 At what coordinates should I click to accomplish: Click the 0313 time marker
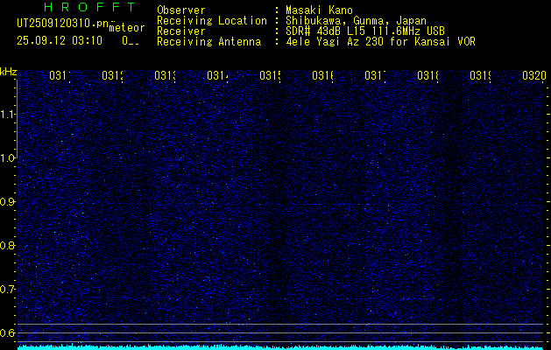165,75
